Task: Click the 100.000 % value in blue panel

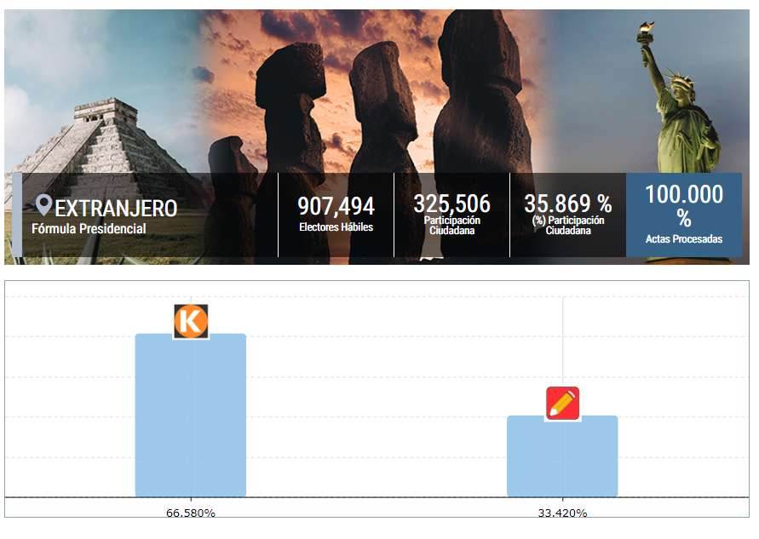Action: pos(683,206)
